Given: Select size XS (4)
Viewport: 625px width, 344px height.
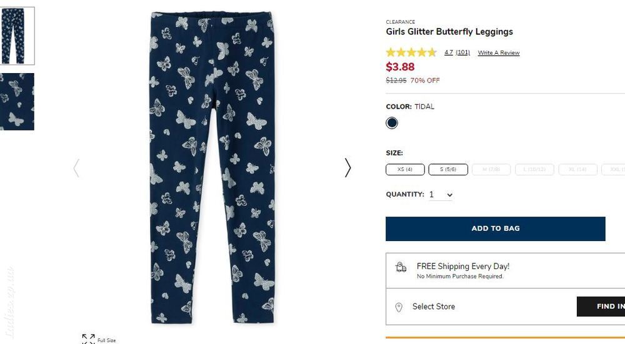Looking at the screenshot, I should click(405, 169).
